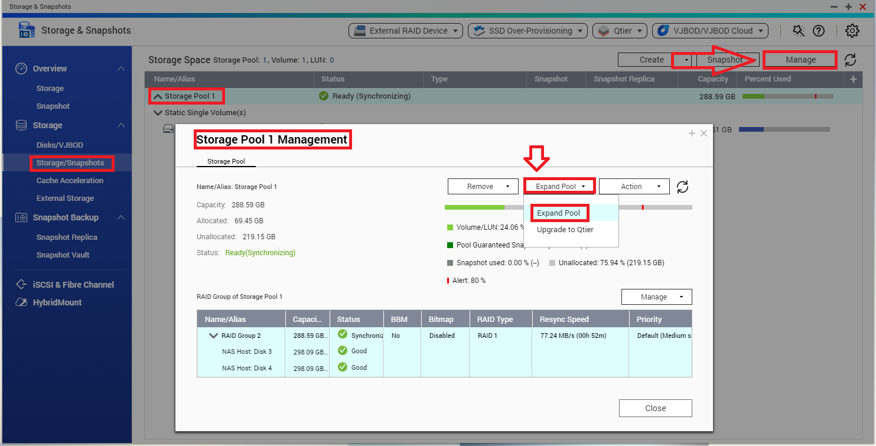
Task: Open the Create dropdown arrow
Action: [686, 60]
